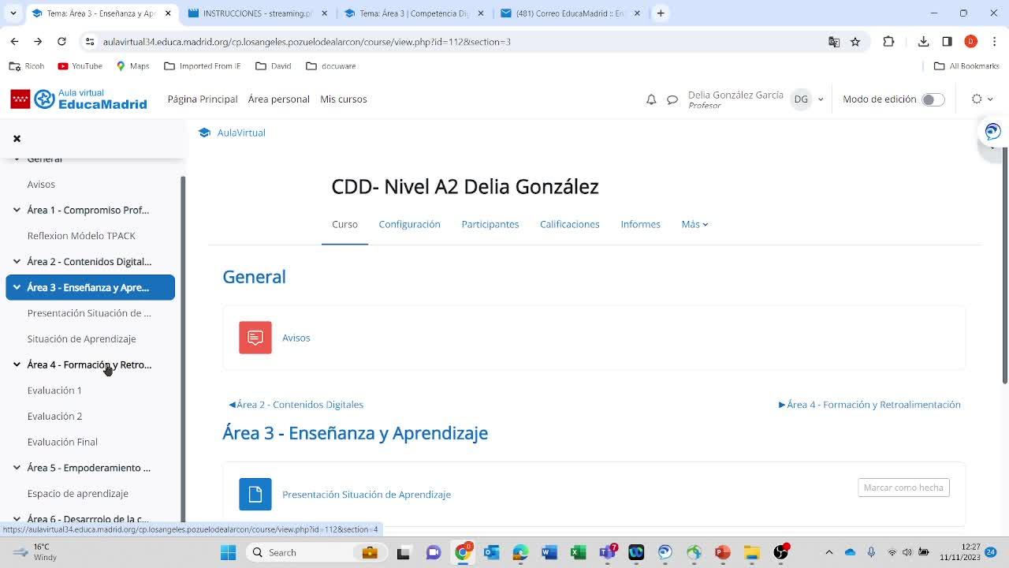The height and width of the screenshot is (568, 1009).
Task: Collapse Área 1 - Compromiso Prof section
Action: (17, 210)
